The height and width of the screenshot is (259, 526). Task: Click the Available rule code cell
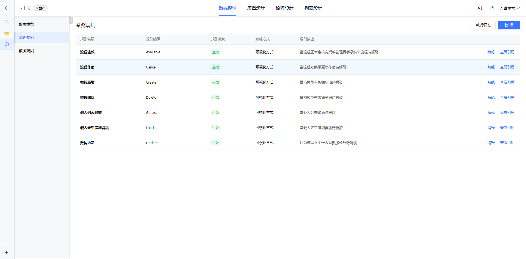click(153, 52)
